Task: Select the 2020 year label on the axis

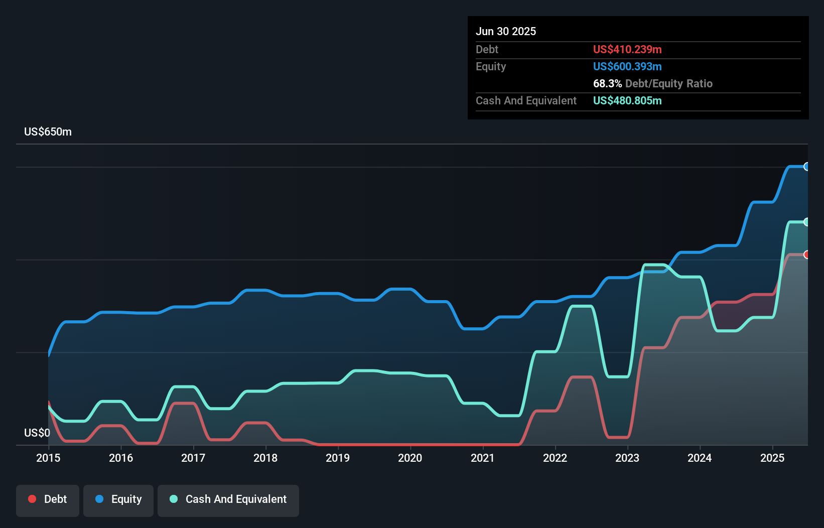Action: tap(410, 458)
